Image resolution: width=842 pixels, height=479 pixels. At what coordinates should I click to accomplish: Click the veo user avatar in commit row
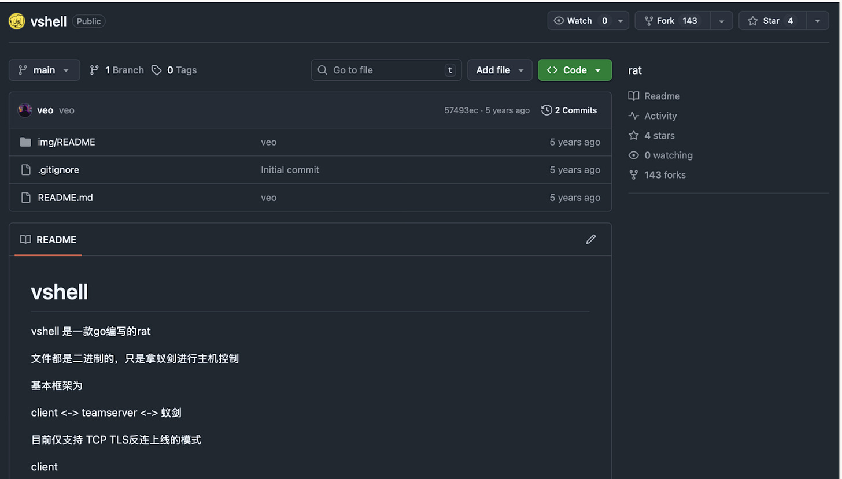[25, 110]
